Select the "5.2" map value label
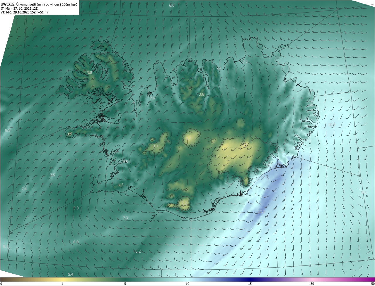This screenshot has height=286, width=375. [138, 251]
